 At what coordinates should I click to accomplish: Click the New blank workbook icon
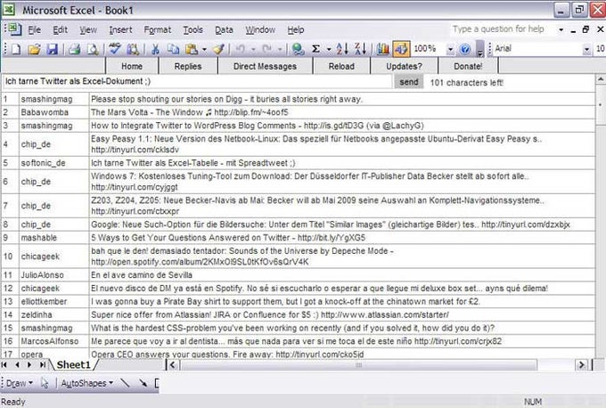[16, 49]
